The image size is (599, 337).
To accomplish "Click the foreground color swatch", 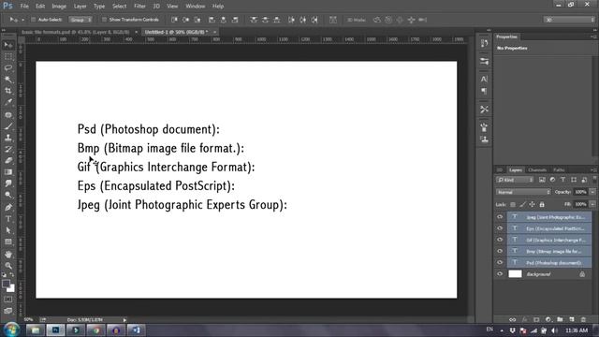I will point(6,284).
